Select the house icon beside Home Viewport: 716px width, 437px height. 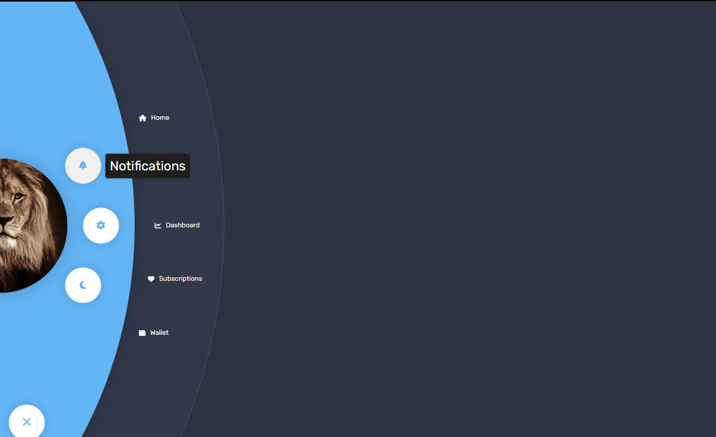point(142,117)
